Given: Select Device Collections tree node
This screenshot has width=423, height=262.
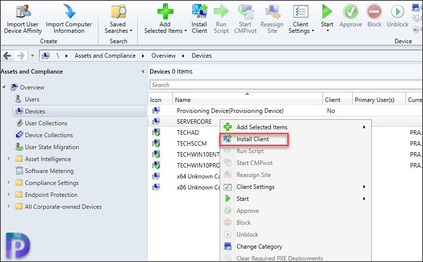Looking at the screenshot, I should click(x=49, y=135).
